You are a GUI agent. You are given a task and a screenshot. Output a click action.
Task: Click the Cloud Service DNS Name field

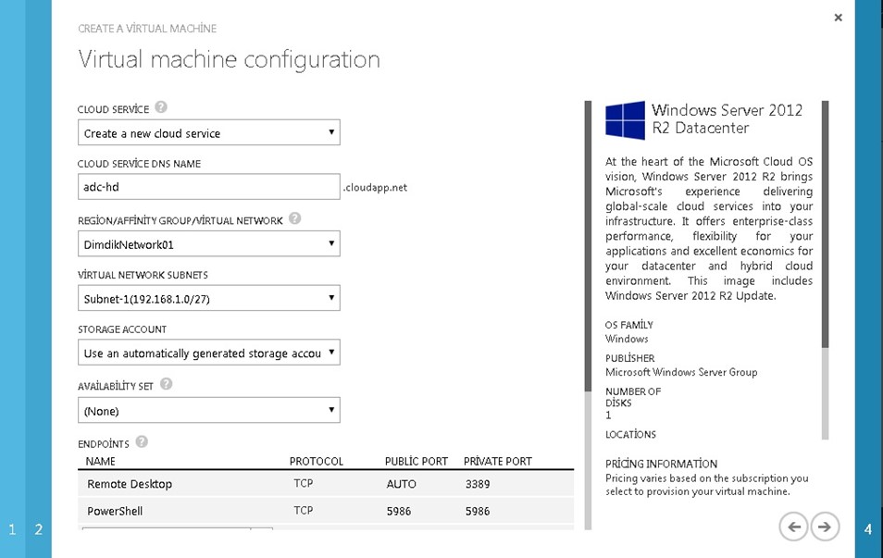209,186
